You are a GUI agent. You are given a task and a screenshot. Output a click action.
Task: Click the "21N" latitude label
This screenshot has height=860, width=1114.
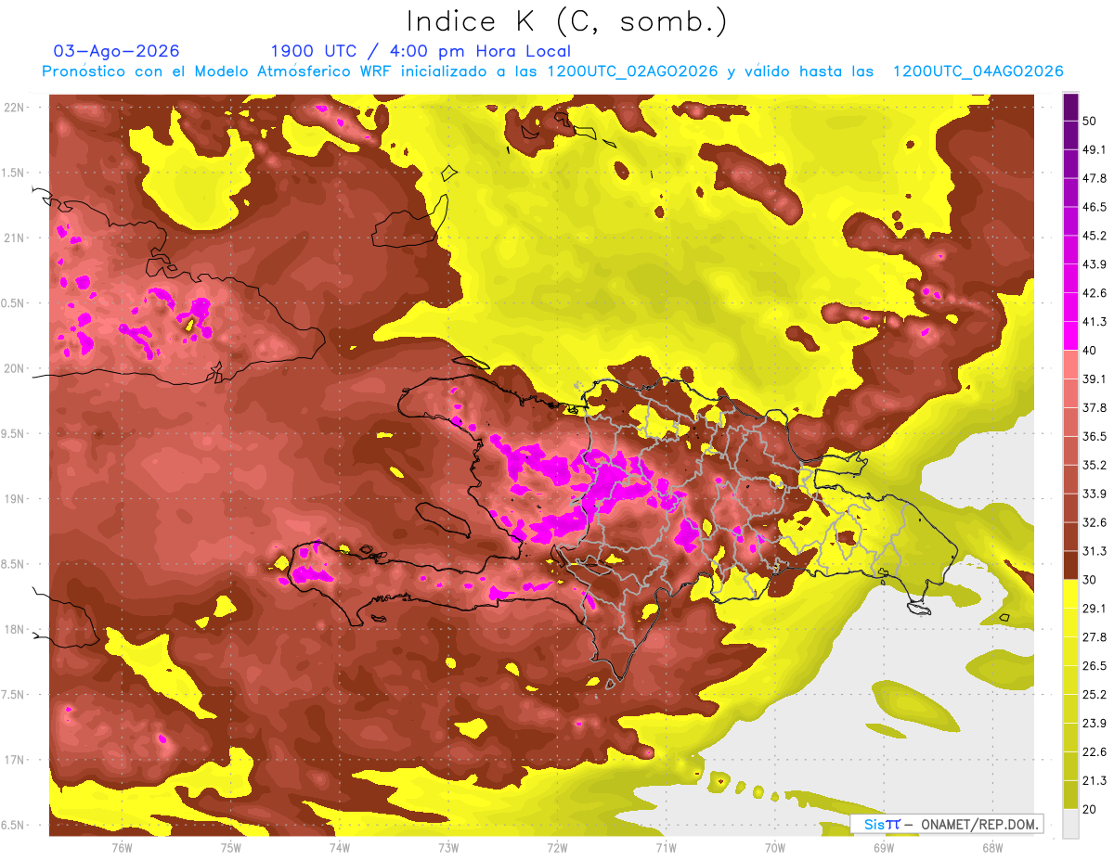click(16, 237)
